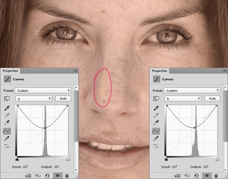
Task: Toggle layer visibility eye in right panel
Action: point(207,176)
